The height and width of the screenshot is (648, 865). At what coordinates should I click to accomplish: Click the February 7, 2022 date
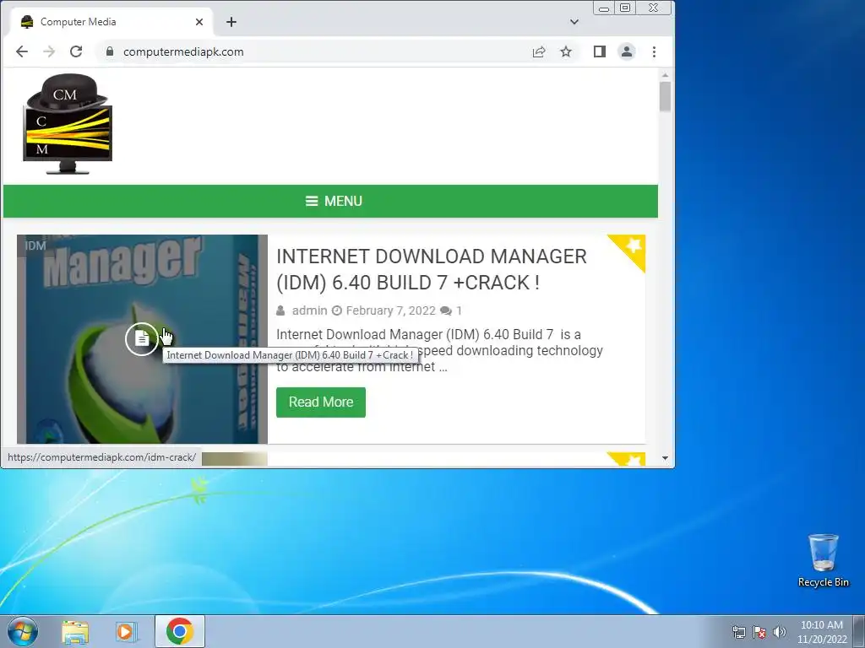[x=390, y=310]
